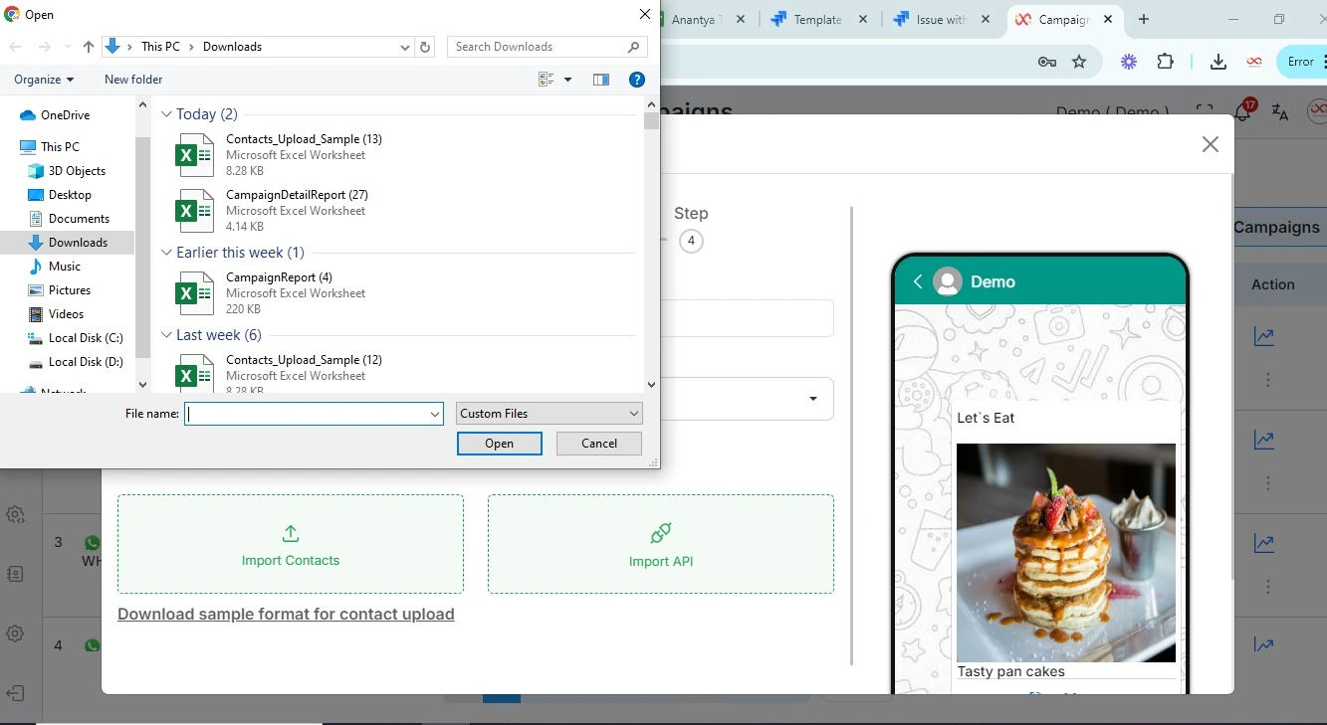Image resolution: width=1327 pixels, height=725 pixels.
Task: Open Chrome extensions puzzle icon
Action: [1165, 62]
